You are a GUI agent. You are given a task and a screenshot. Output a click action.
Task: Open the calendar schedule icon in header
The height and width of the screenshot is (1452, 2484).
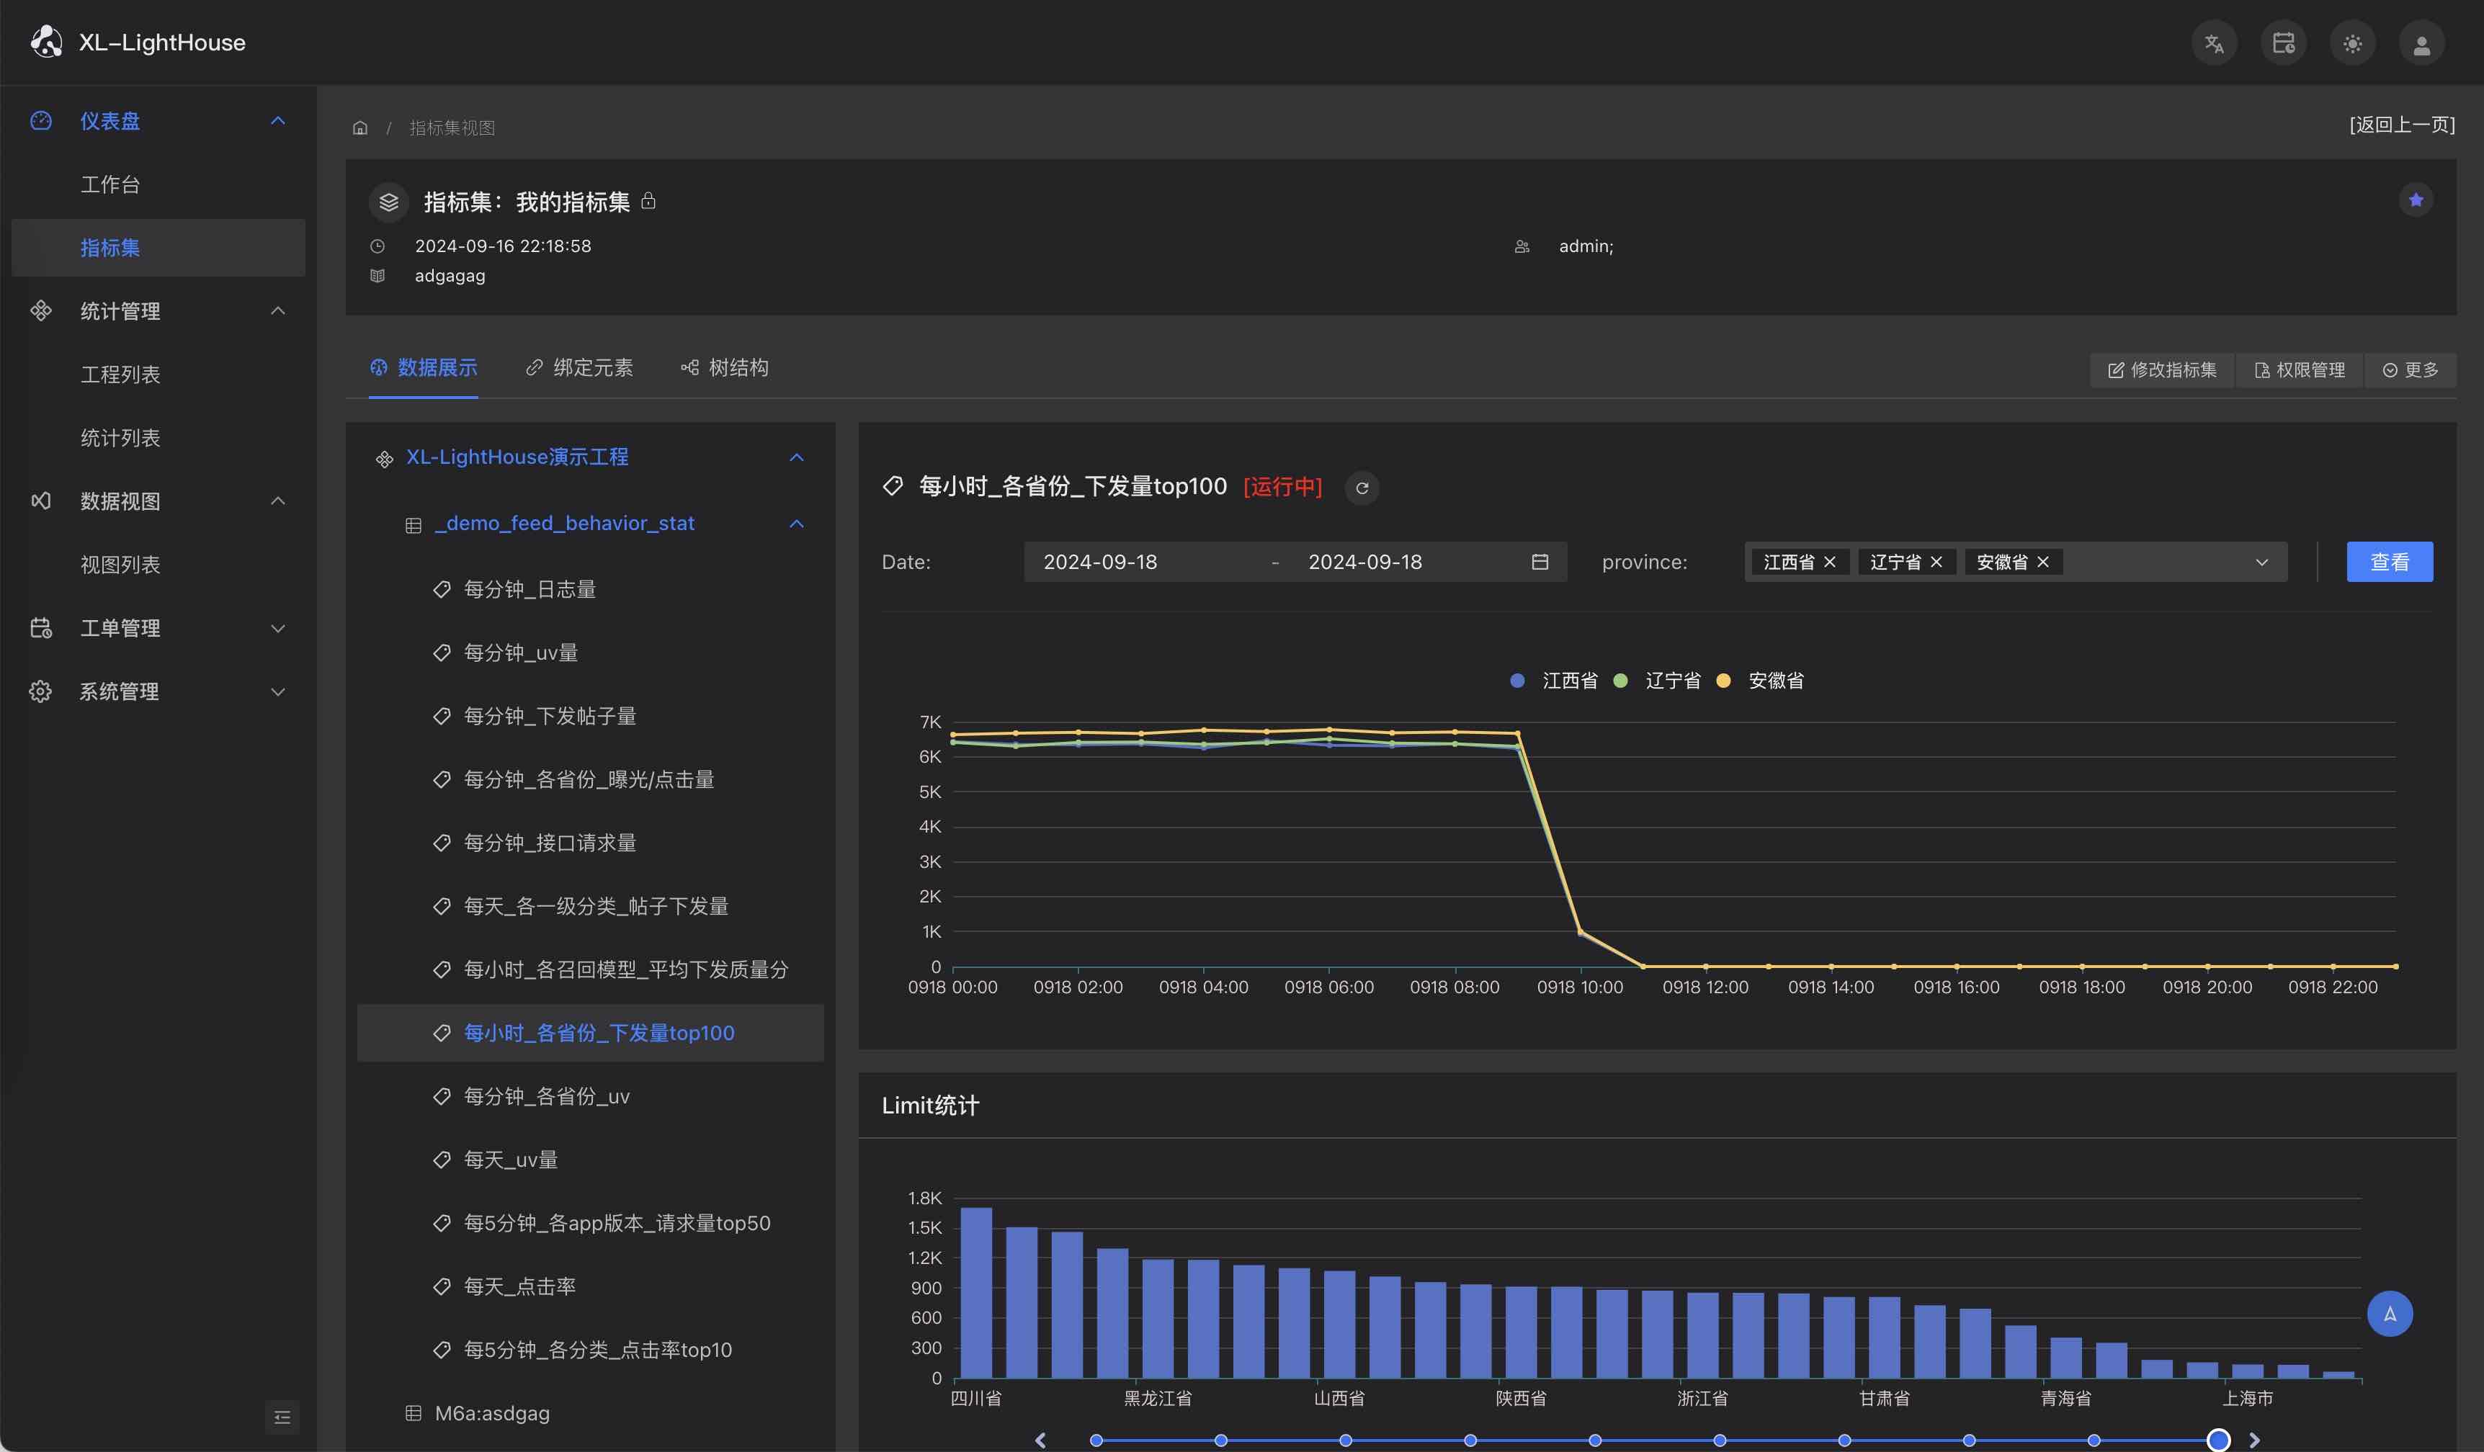point(2283,43)
